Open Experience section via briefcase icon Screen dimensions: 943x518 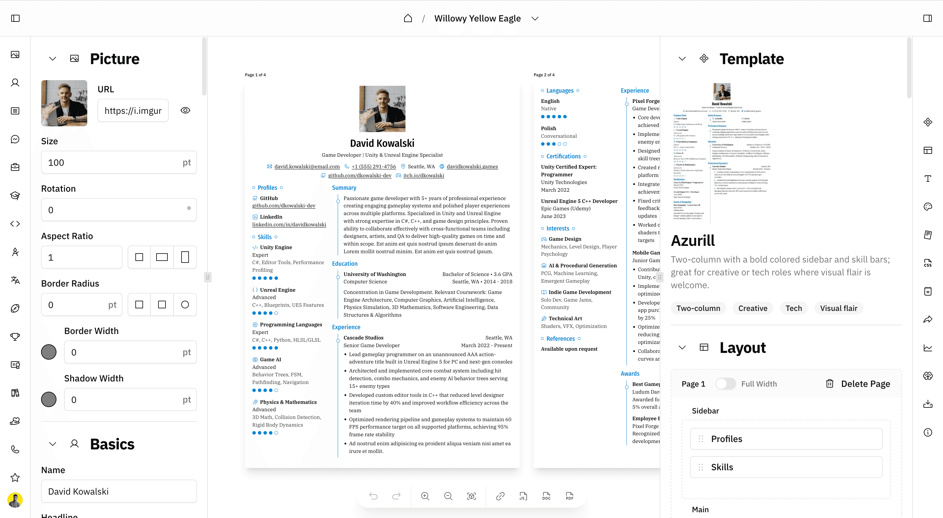coord(15,167)
